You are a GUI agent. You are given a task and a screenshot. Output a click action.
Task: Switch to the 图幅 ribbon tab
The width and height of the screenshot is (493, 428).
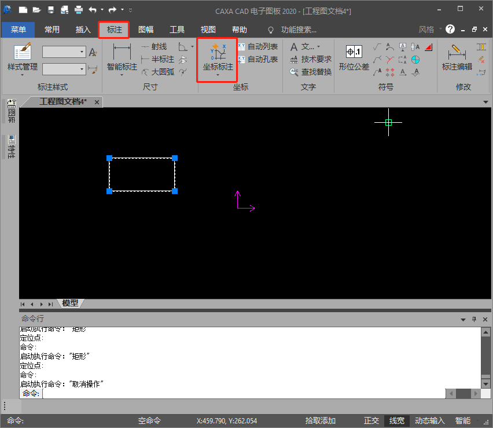146,30
